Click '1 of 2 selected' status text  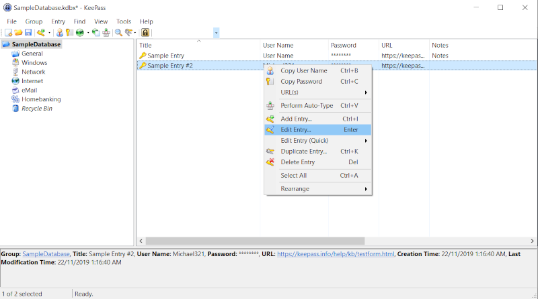click(22, 294)
